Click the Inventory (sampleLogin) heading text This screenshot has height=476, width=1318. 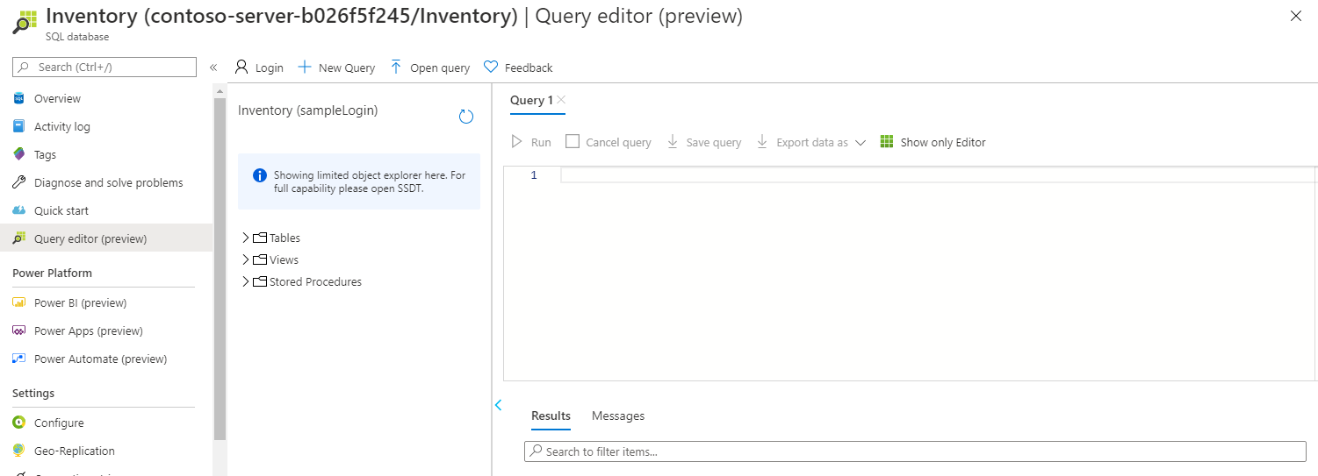click(x=307, y=110)
